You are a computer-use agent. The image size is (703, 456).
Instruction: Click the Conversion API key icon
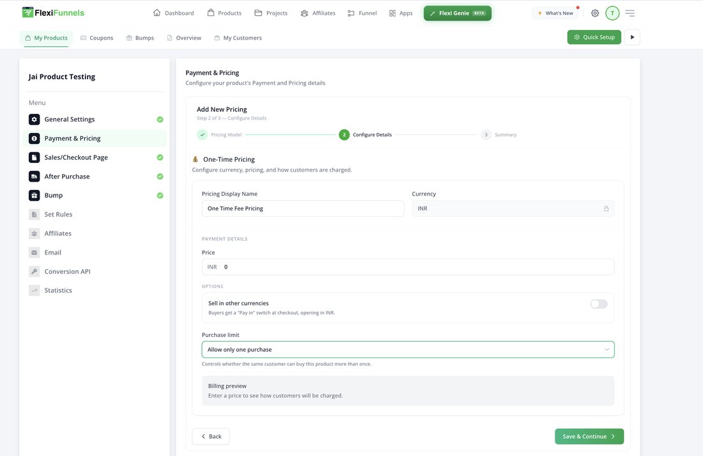click(34, 272)
